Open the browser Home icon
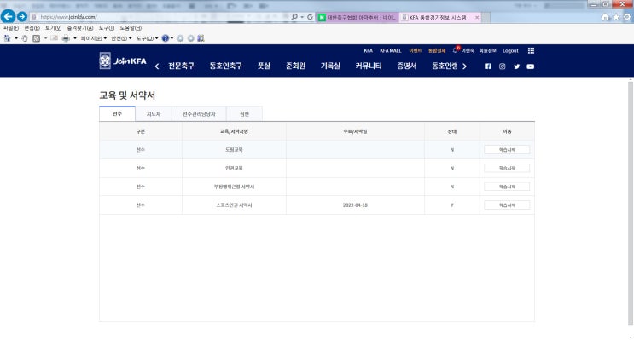634x340 pixels. 605,17
